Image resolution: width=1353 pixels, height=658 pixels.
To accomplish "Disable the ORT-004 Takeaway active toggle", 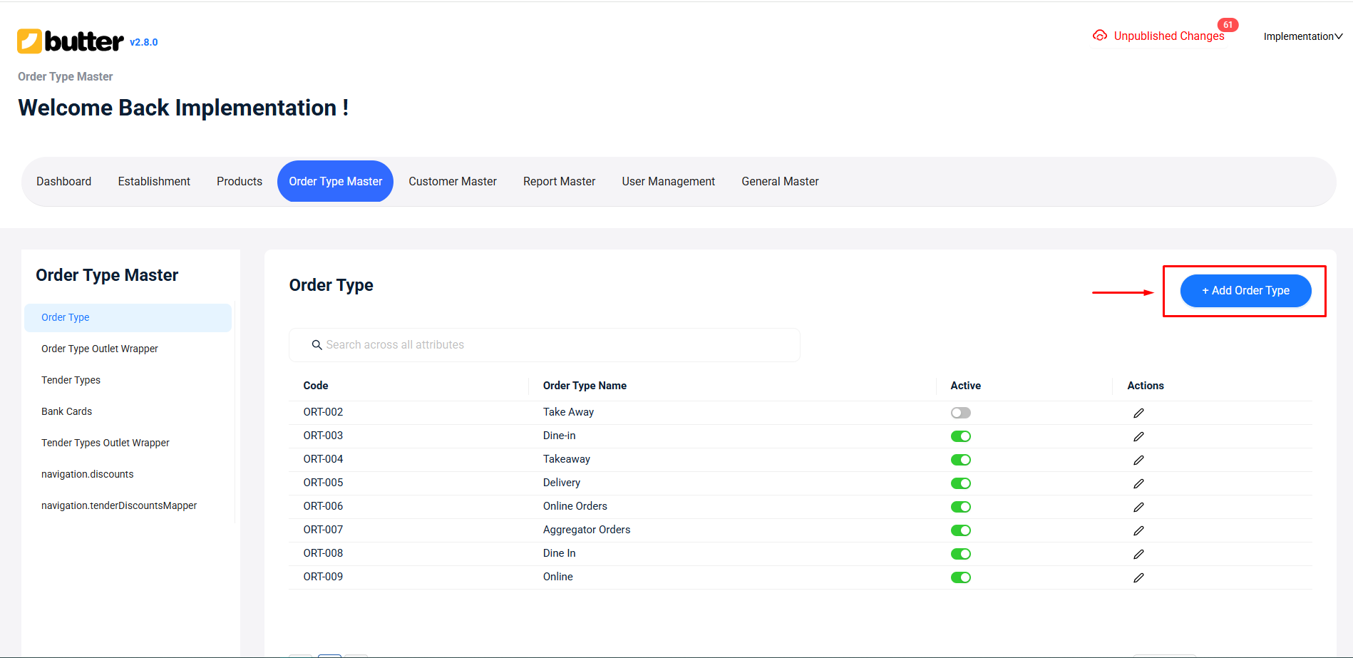I will tap(960, 460).
